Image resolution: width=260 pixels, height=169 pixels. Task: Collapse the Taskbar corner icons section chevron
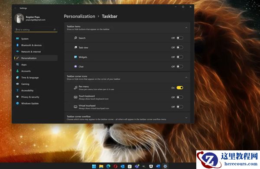click(x=186, y=78)
